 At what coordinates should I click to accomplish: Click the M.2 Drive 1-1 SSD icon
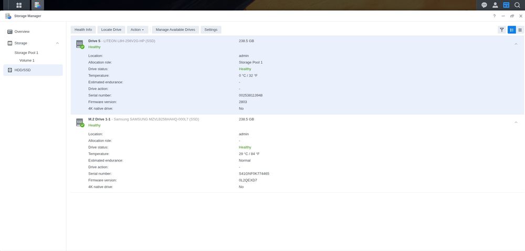80,123
